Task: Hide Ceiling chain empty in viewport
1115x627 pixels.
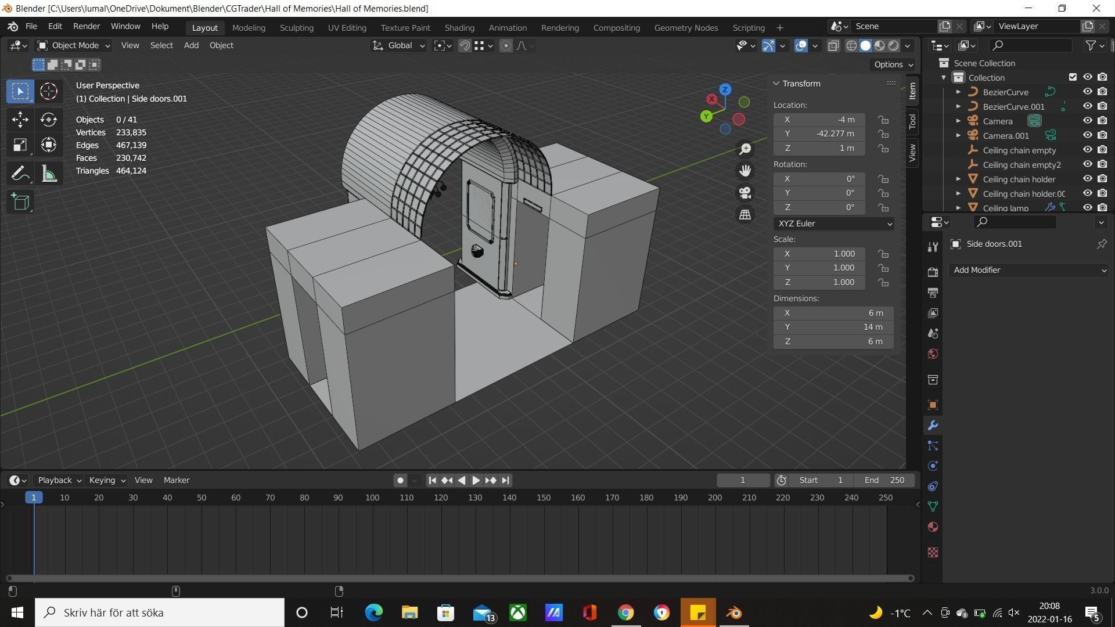Action: pos(1087,150)
